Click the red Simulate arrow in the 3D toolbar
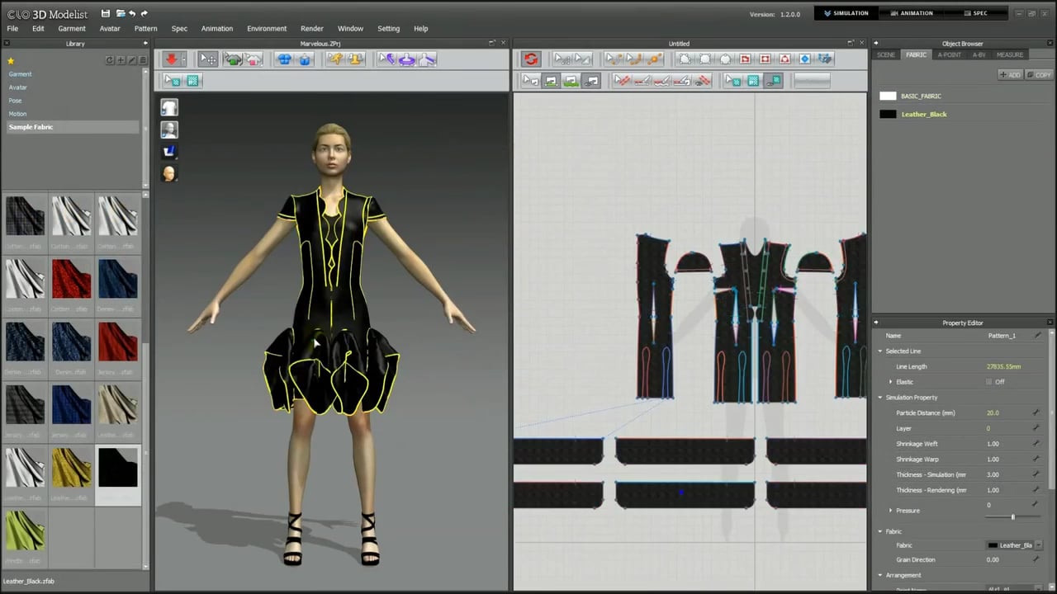 tap(172, 59)
